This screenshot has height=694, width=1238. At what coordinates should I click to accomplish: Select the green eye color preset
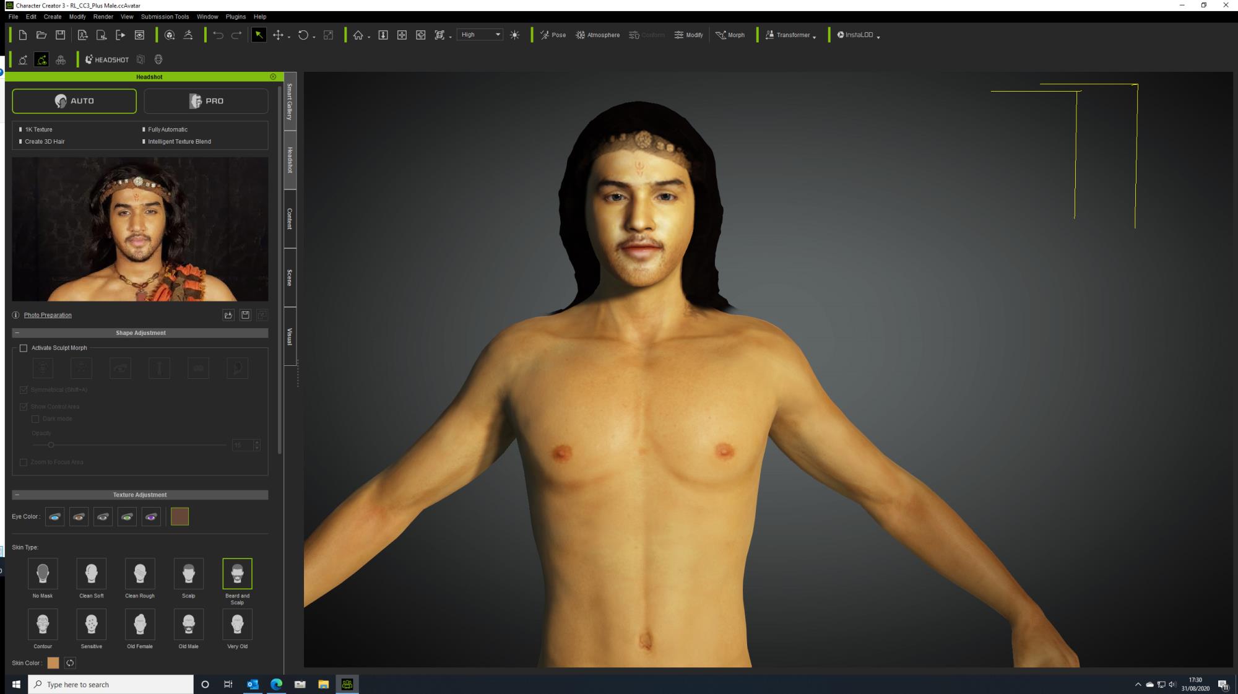pos(127,516)
